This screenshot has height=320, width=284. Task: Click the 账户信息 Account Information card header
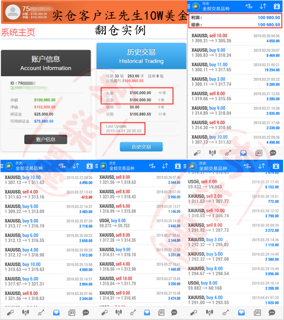(46, 63)
